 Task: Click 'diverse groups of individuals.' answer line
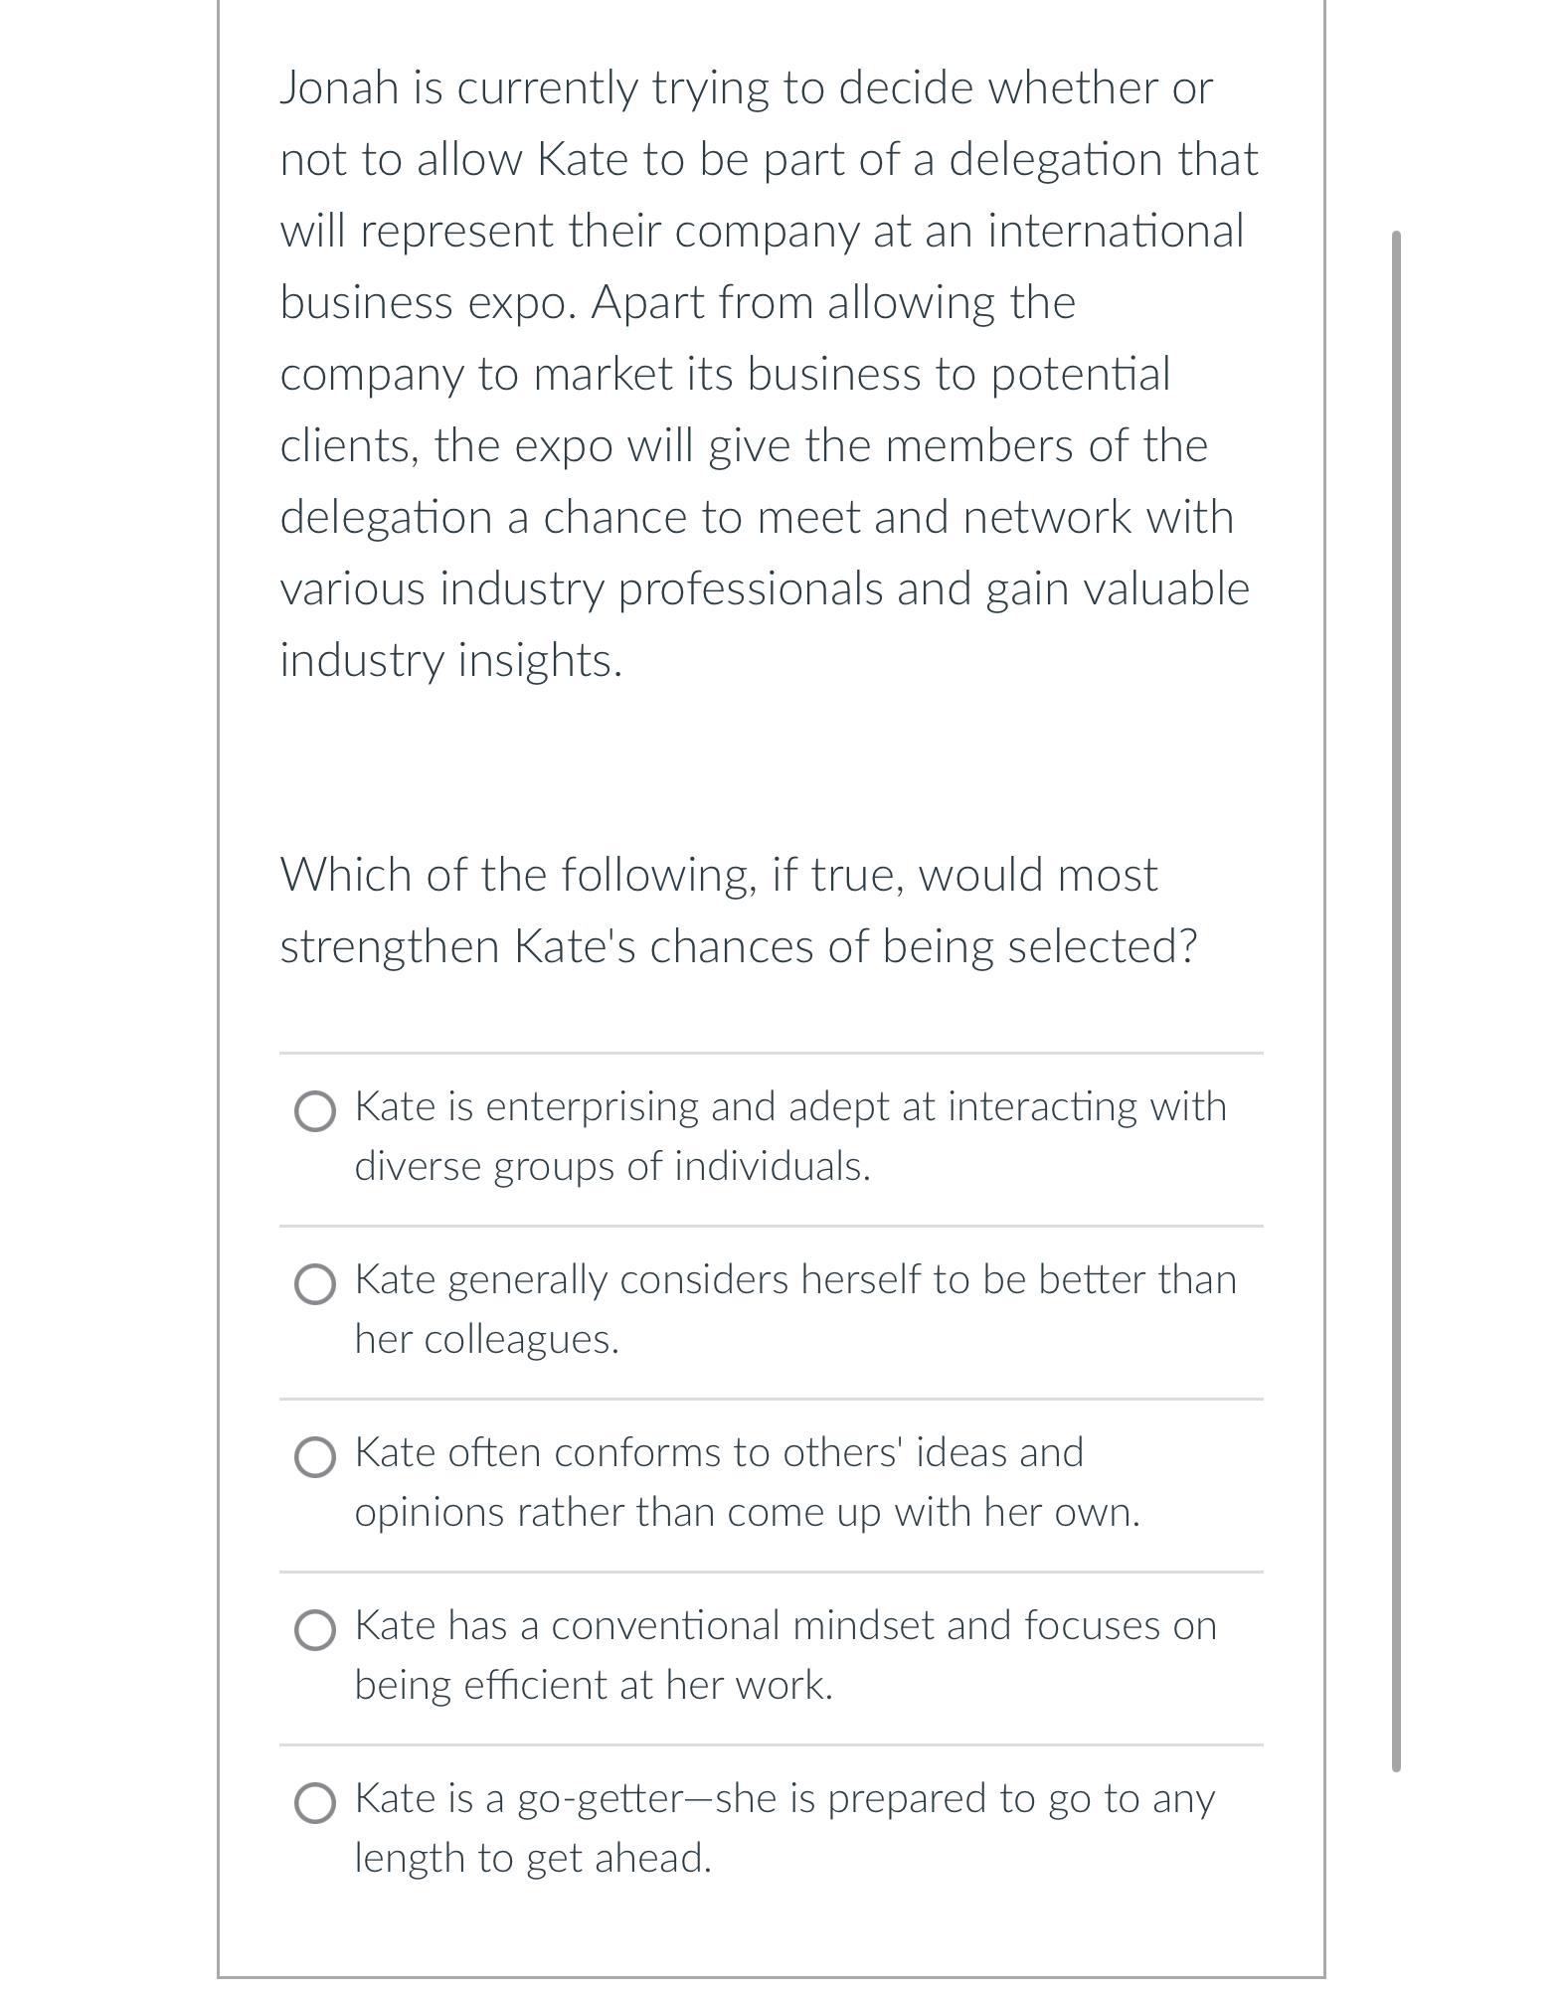(x=611, y=1166)
